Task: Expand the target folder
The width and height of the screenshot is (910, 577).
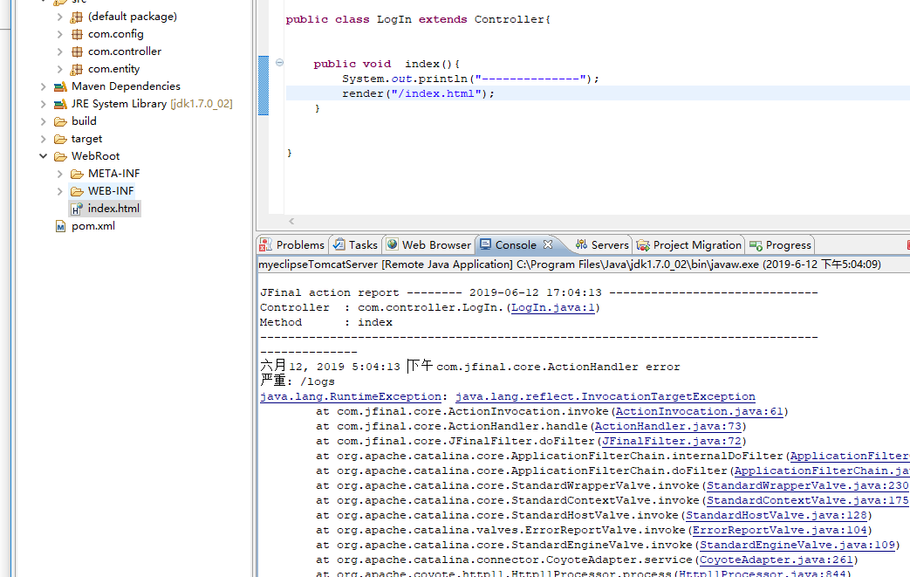Action: point(43,139)
